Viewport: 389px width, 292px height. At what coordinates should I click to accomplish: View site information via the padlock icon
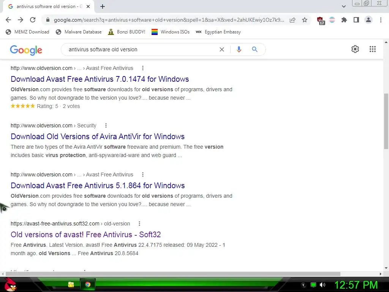pos(48,20)
